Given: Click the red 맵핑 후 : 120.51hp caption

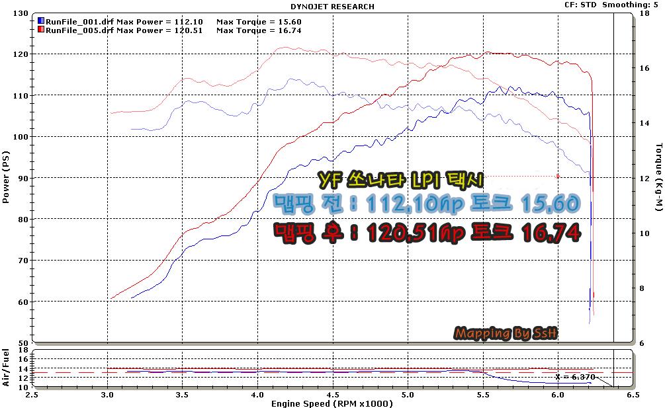Looking at the screenshot, I should point(427,233).
